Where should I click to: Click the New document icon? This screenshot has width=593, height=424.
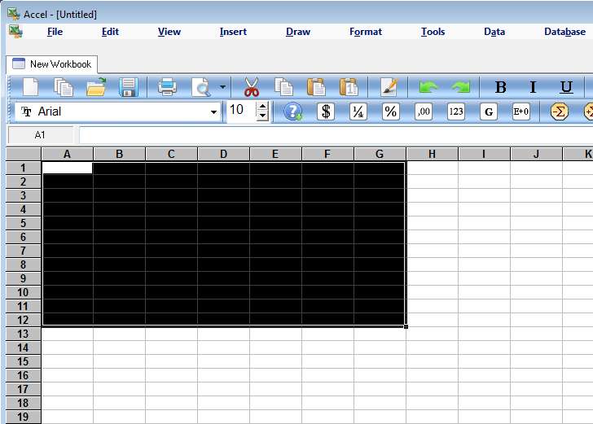[31, 87]
